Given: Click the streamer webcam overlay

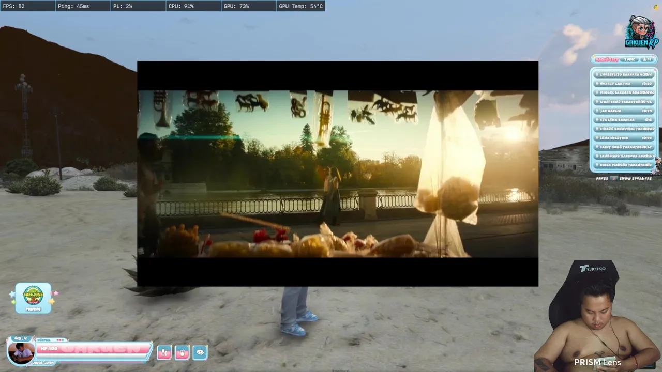Looking at the screenshot, I should coord(598,316).
